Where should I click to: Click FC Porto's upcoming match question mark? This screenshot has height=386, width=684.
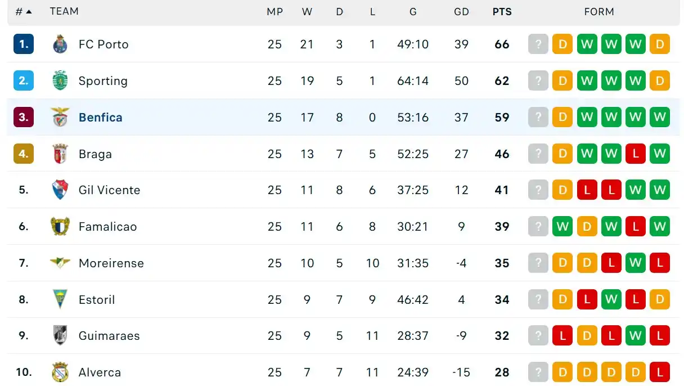coord(538,44)
